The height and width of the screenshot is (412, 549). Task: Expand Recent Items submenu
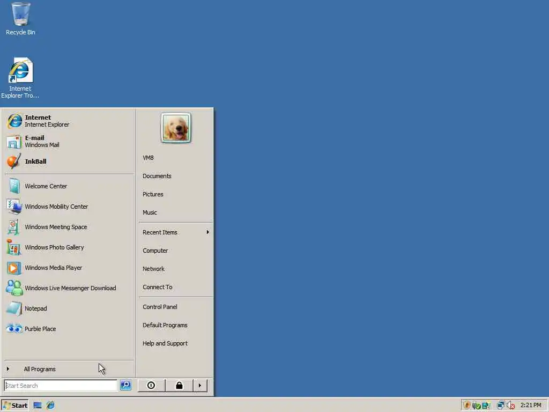click(x=176, y=232)
